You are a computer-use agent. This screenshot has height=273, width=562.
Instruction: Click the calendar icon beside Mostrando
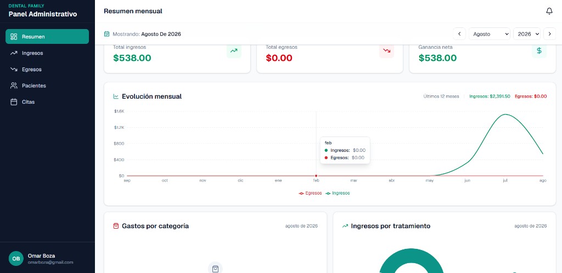pos(106,34)
